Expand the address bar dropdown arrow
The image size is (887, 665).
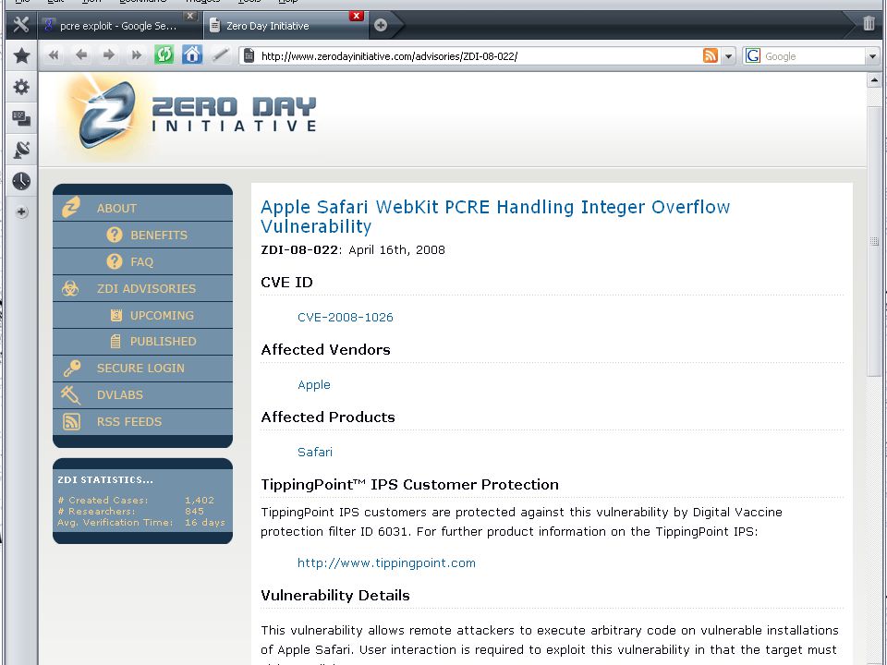click(729, 56)
